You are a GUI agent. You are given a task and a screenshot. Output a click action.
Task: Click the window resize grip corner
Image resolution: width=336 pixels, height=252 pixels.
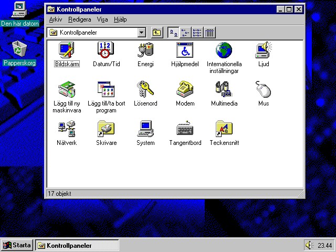pyautogui.click(x=301, y=194)
